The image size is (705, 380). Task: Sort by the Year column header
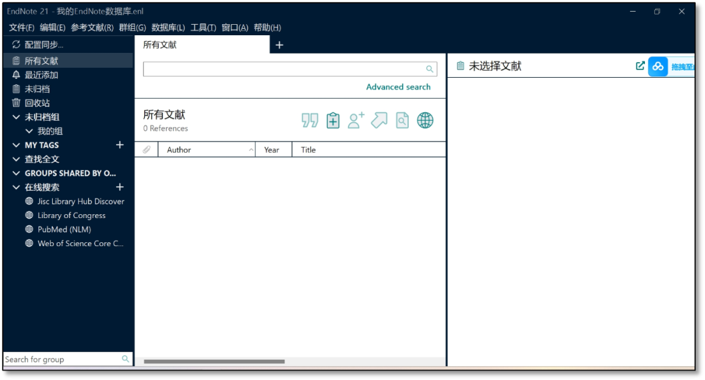pyautogui.click(x=274, y=150)
